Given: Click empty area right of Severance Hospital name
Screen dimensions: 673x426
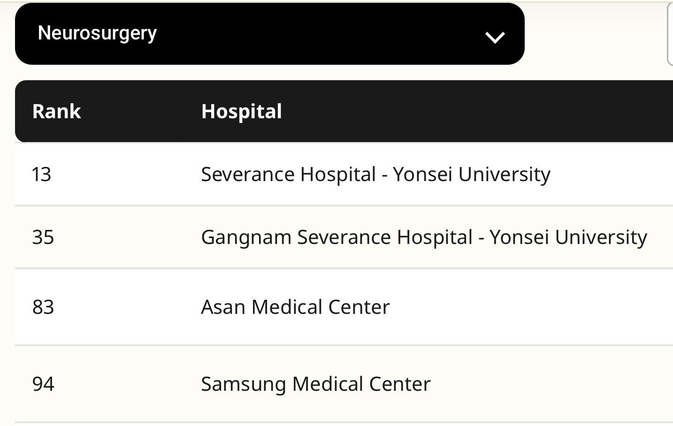Looking at the screenshot, I should tap(610, 175).
